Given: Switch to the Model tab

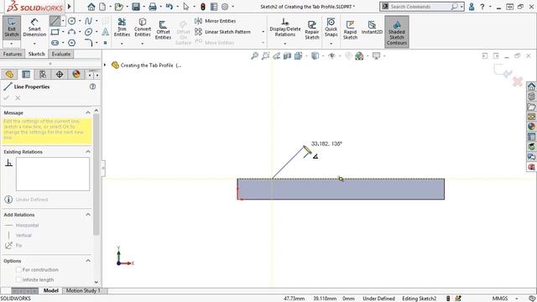Looking at the screenshot, I should [x=50, y=290].
